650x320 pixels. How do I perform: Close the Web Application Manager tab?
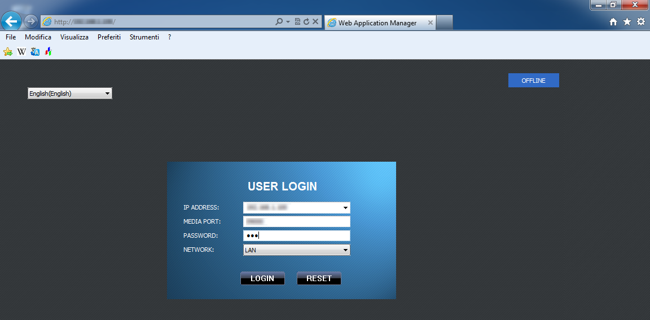431,23
